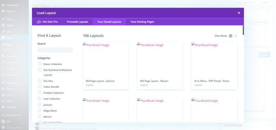Viewport: 276px width, 130px height.
Task: Check the Diana Collection category
Action: (40, 64)
